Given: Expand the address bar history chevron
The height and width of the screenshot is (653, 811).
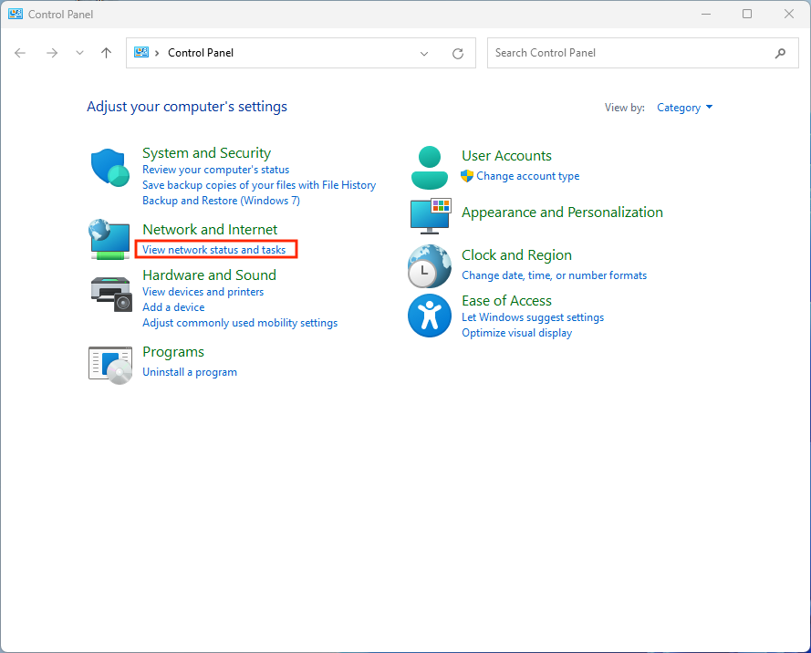Looking at the screenshot, I should click(424, 53).
